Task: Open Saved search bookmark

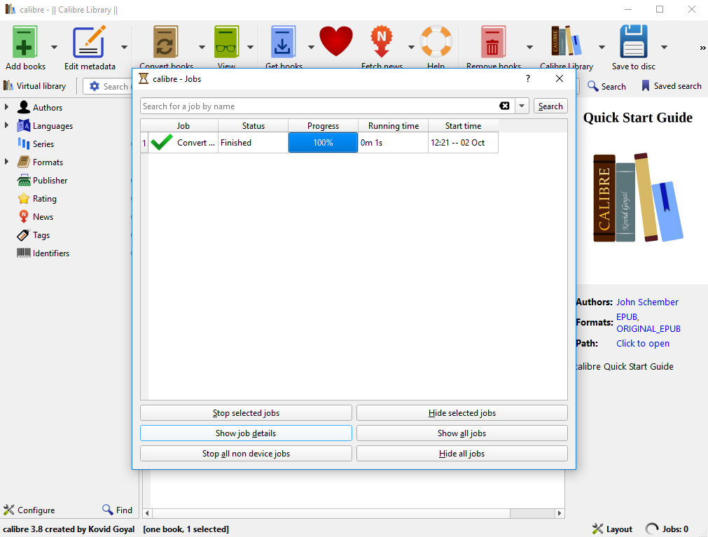Action: (672, 85)
